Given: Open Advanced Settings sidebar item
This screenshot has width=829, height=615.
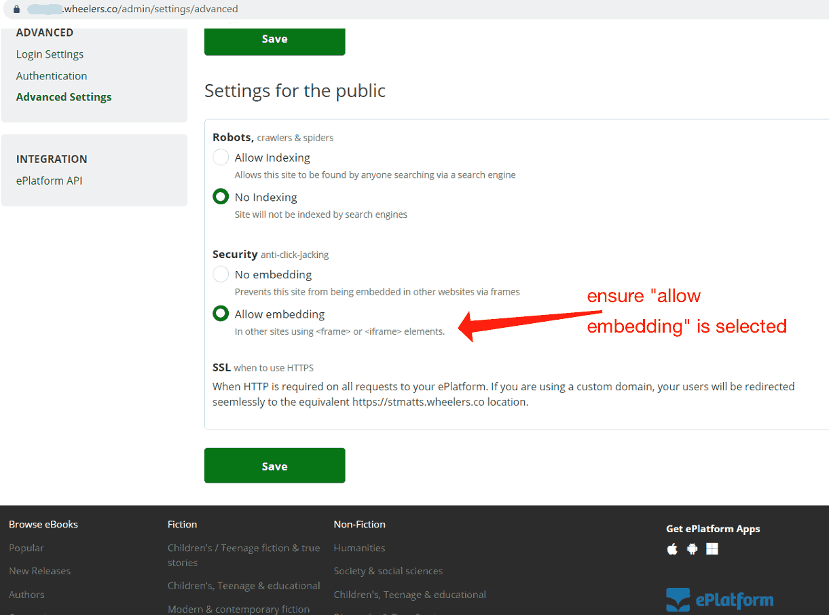Looking at the screenshot, I should point(64,97).
